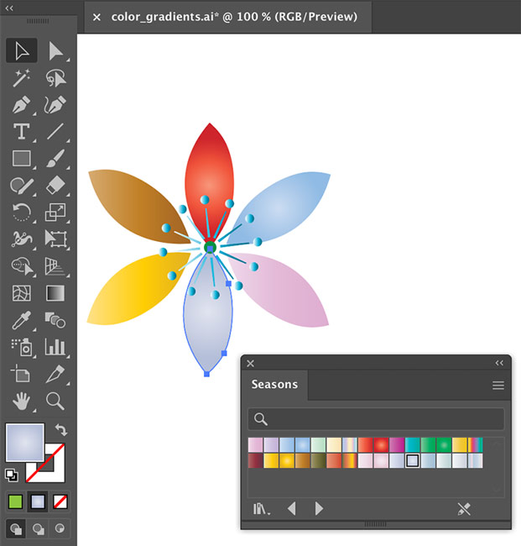The width and height of the screenshot is (521, 546).
Task: Click the swatch search field
Action: click(376, 418)
